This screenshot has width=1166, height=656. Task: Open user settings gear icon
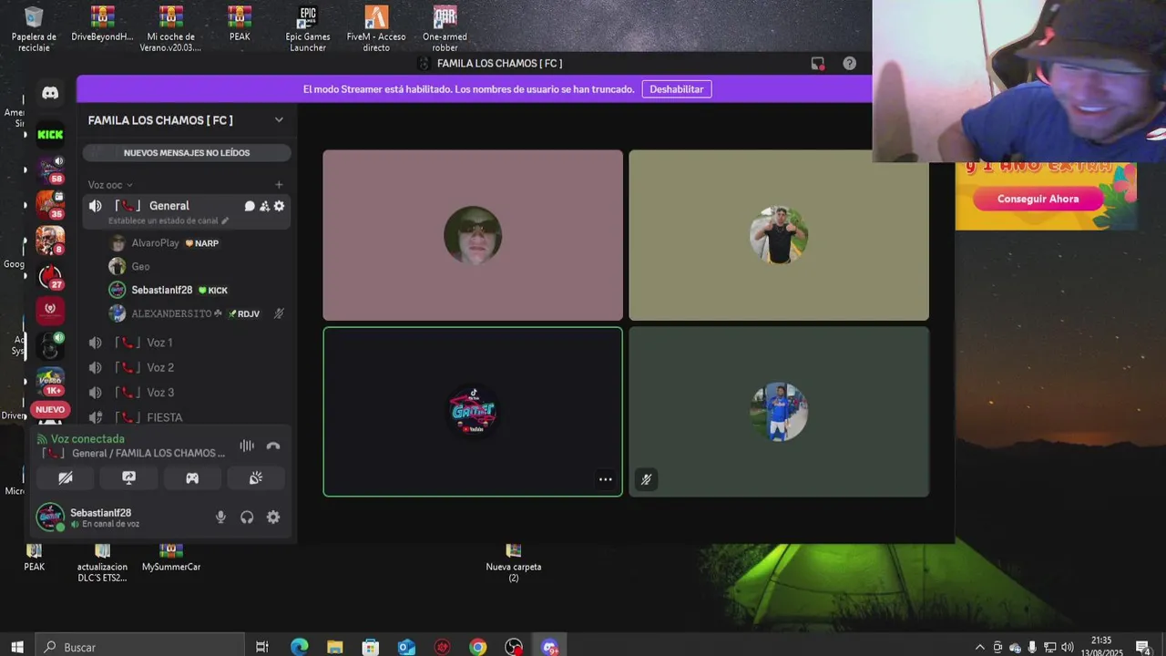pyautogui.click(x=273, y=517)
